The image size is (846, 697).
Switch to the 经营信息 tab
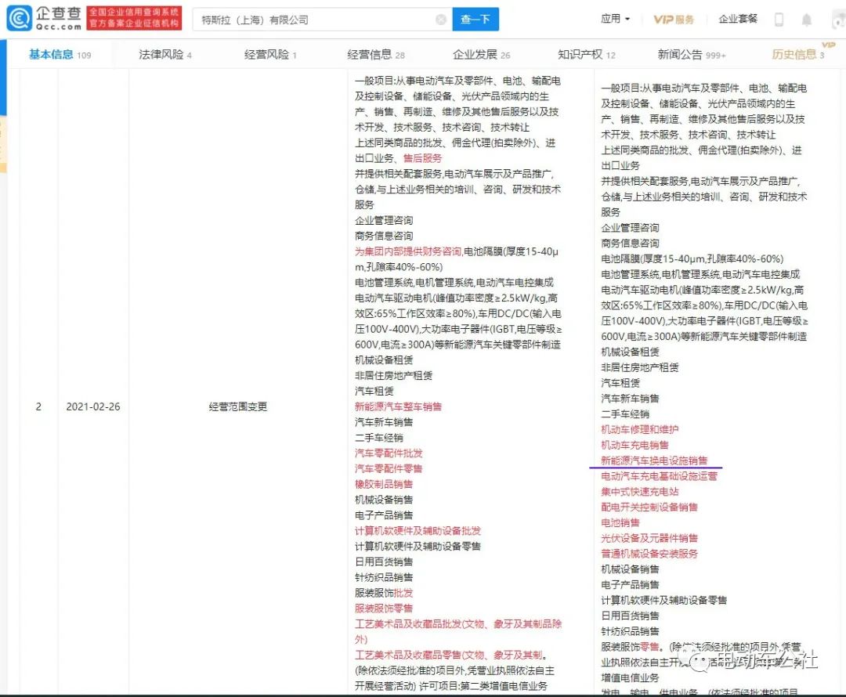(375, 55)
